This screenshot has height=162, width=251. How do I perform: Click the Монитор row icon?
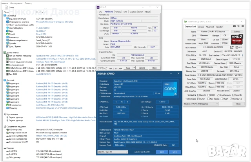pyautogui.click(x=7, y=108)
